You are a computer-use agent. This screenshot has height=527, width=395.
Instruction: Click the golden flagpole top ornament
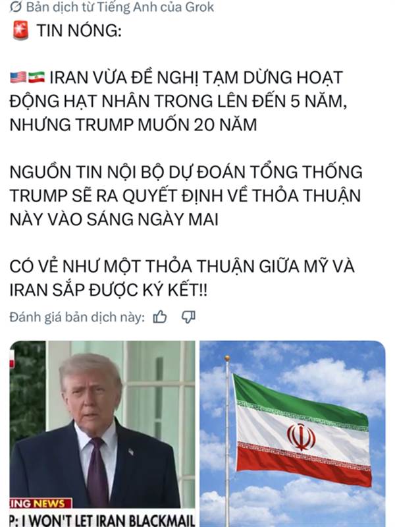tap(227, 358)
